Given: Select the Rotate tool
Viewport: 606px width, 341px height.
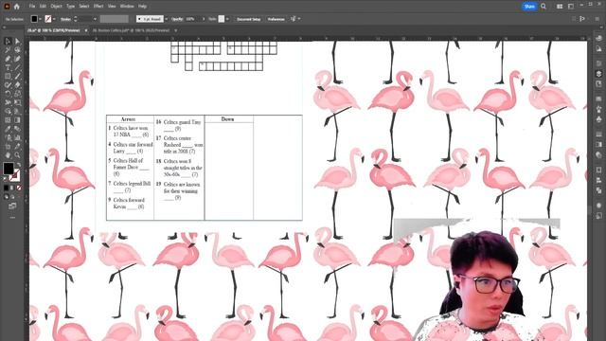Looking at the screenshot, I should coord(8,94).
